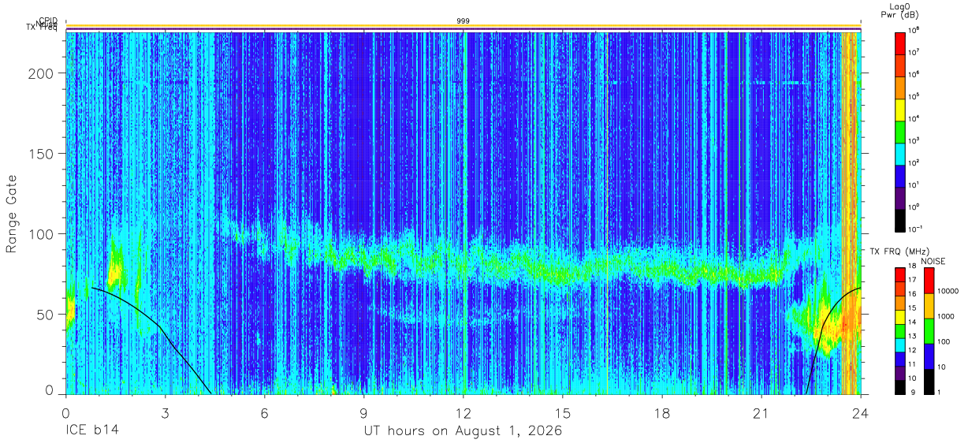
Task: Click the "TX Freq" label at top left
Action: tap(42, 28)
